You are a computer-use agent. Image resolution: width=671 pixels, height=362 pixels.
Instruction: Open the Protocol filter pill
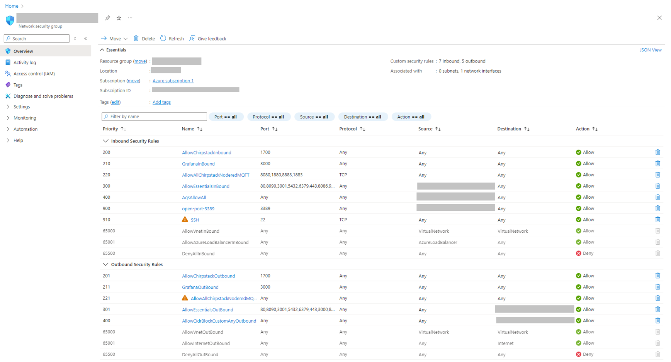tap(268, 117)
